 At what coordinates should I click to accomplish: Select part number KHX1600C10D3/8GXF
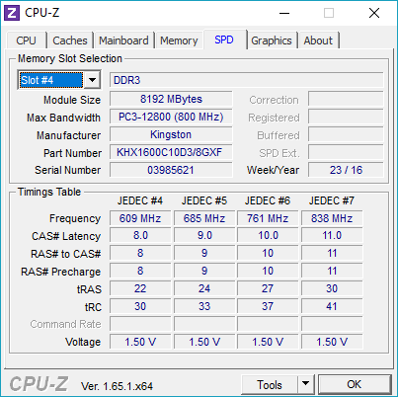(171, 152)
